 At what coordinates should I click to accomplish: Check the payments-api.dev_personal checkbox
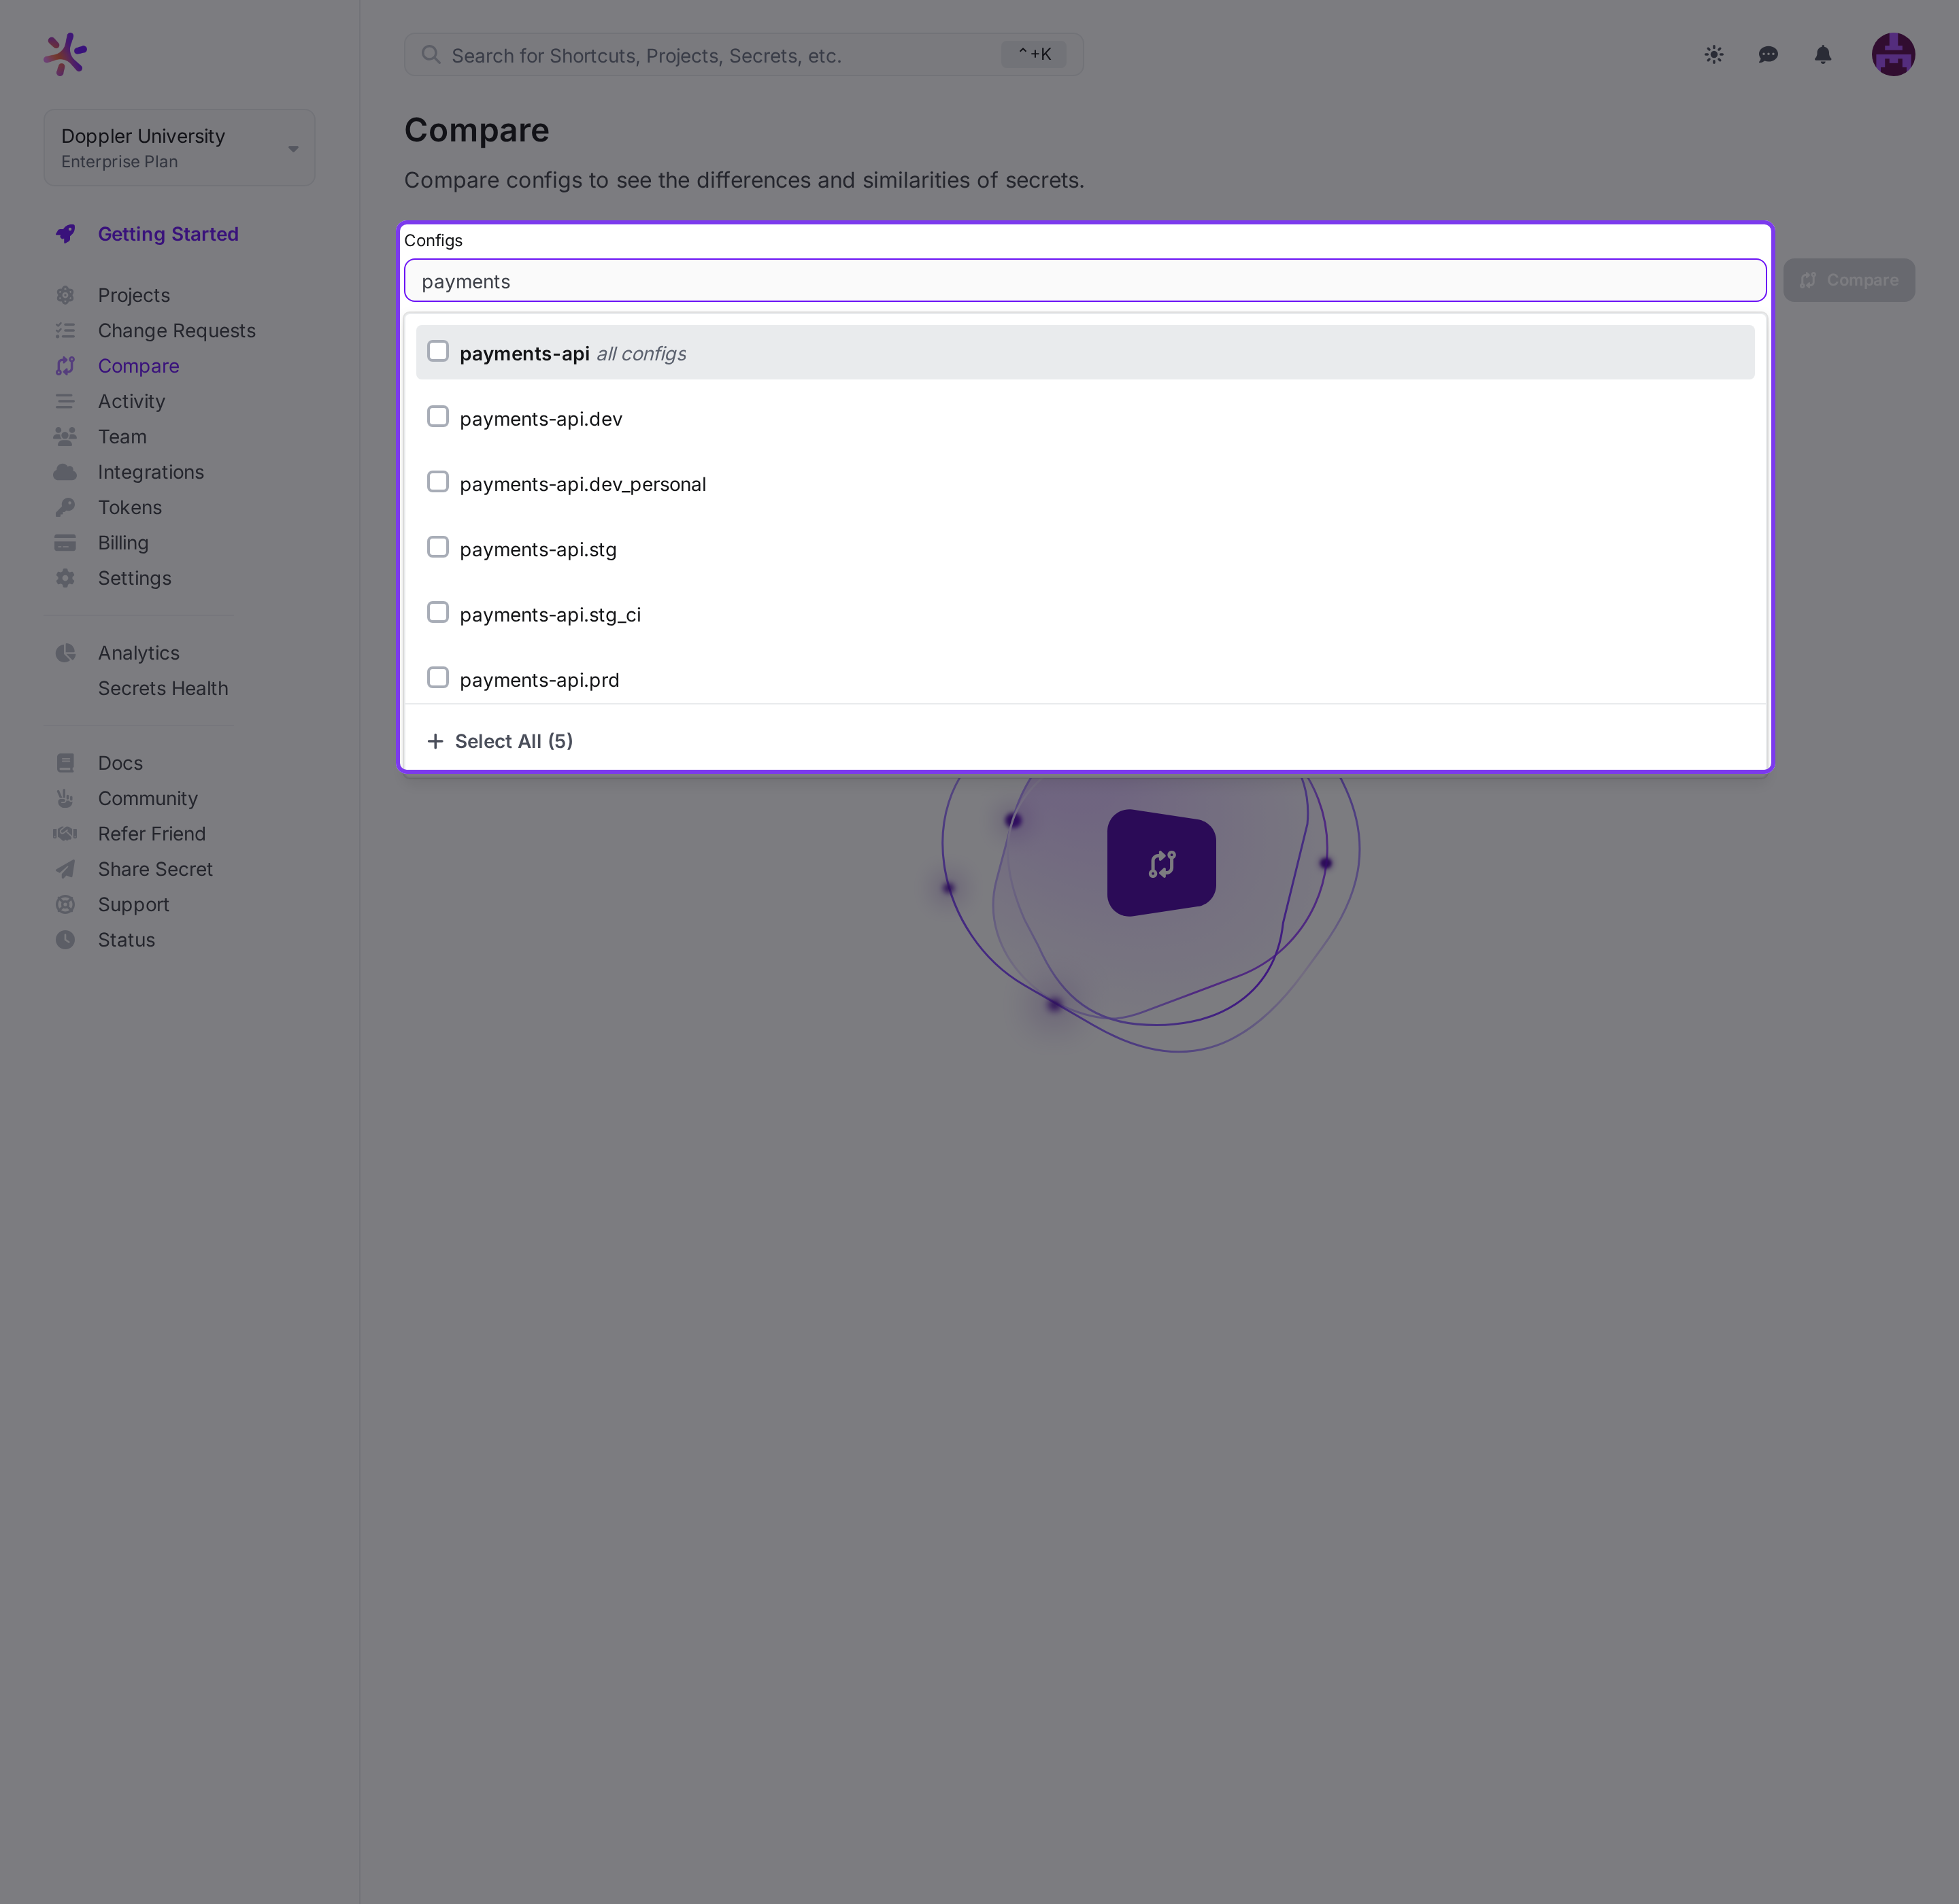[x=437, y=482]
